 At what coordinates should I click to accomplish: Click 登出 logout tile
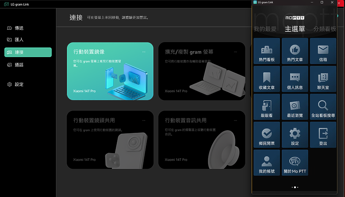point(323,135)
